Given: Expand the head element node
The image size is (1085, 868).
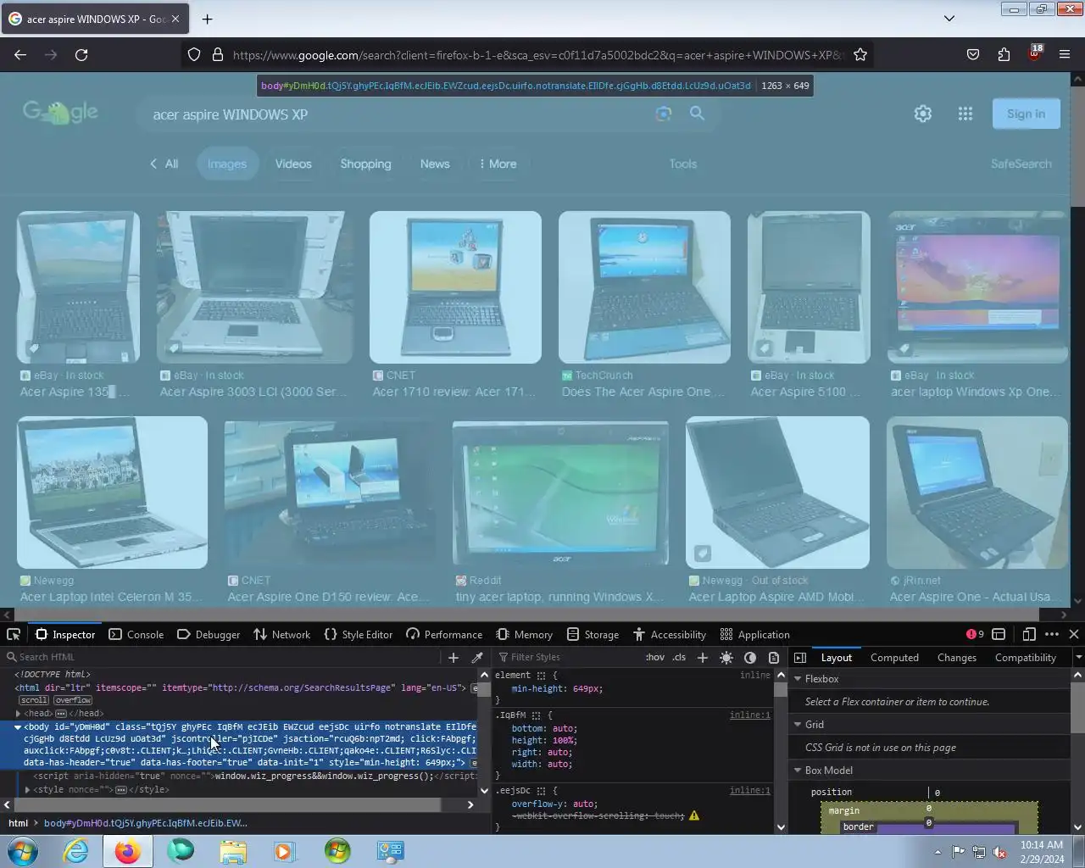Looking at the screenshot, I should [18, 714].
